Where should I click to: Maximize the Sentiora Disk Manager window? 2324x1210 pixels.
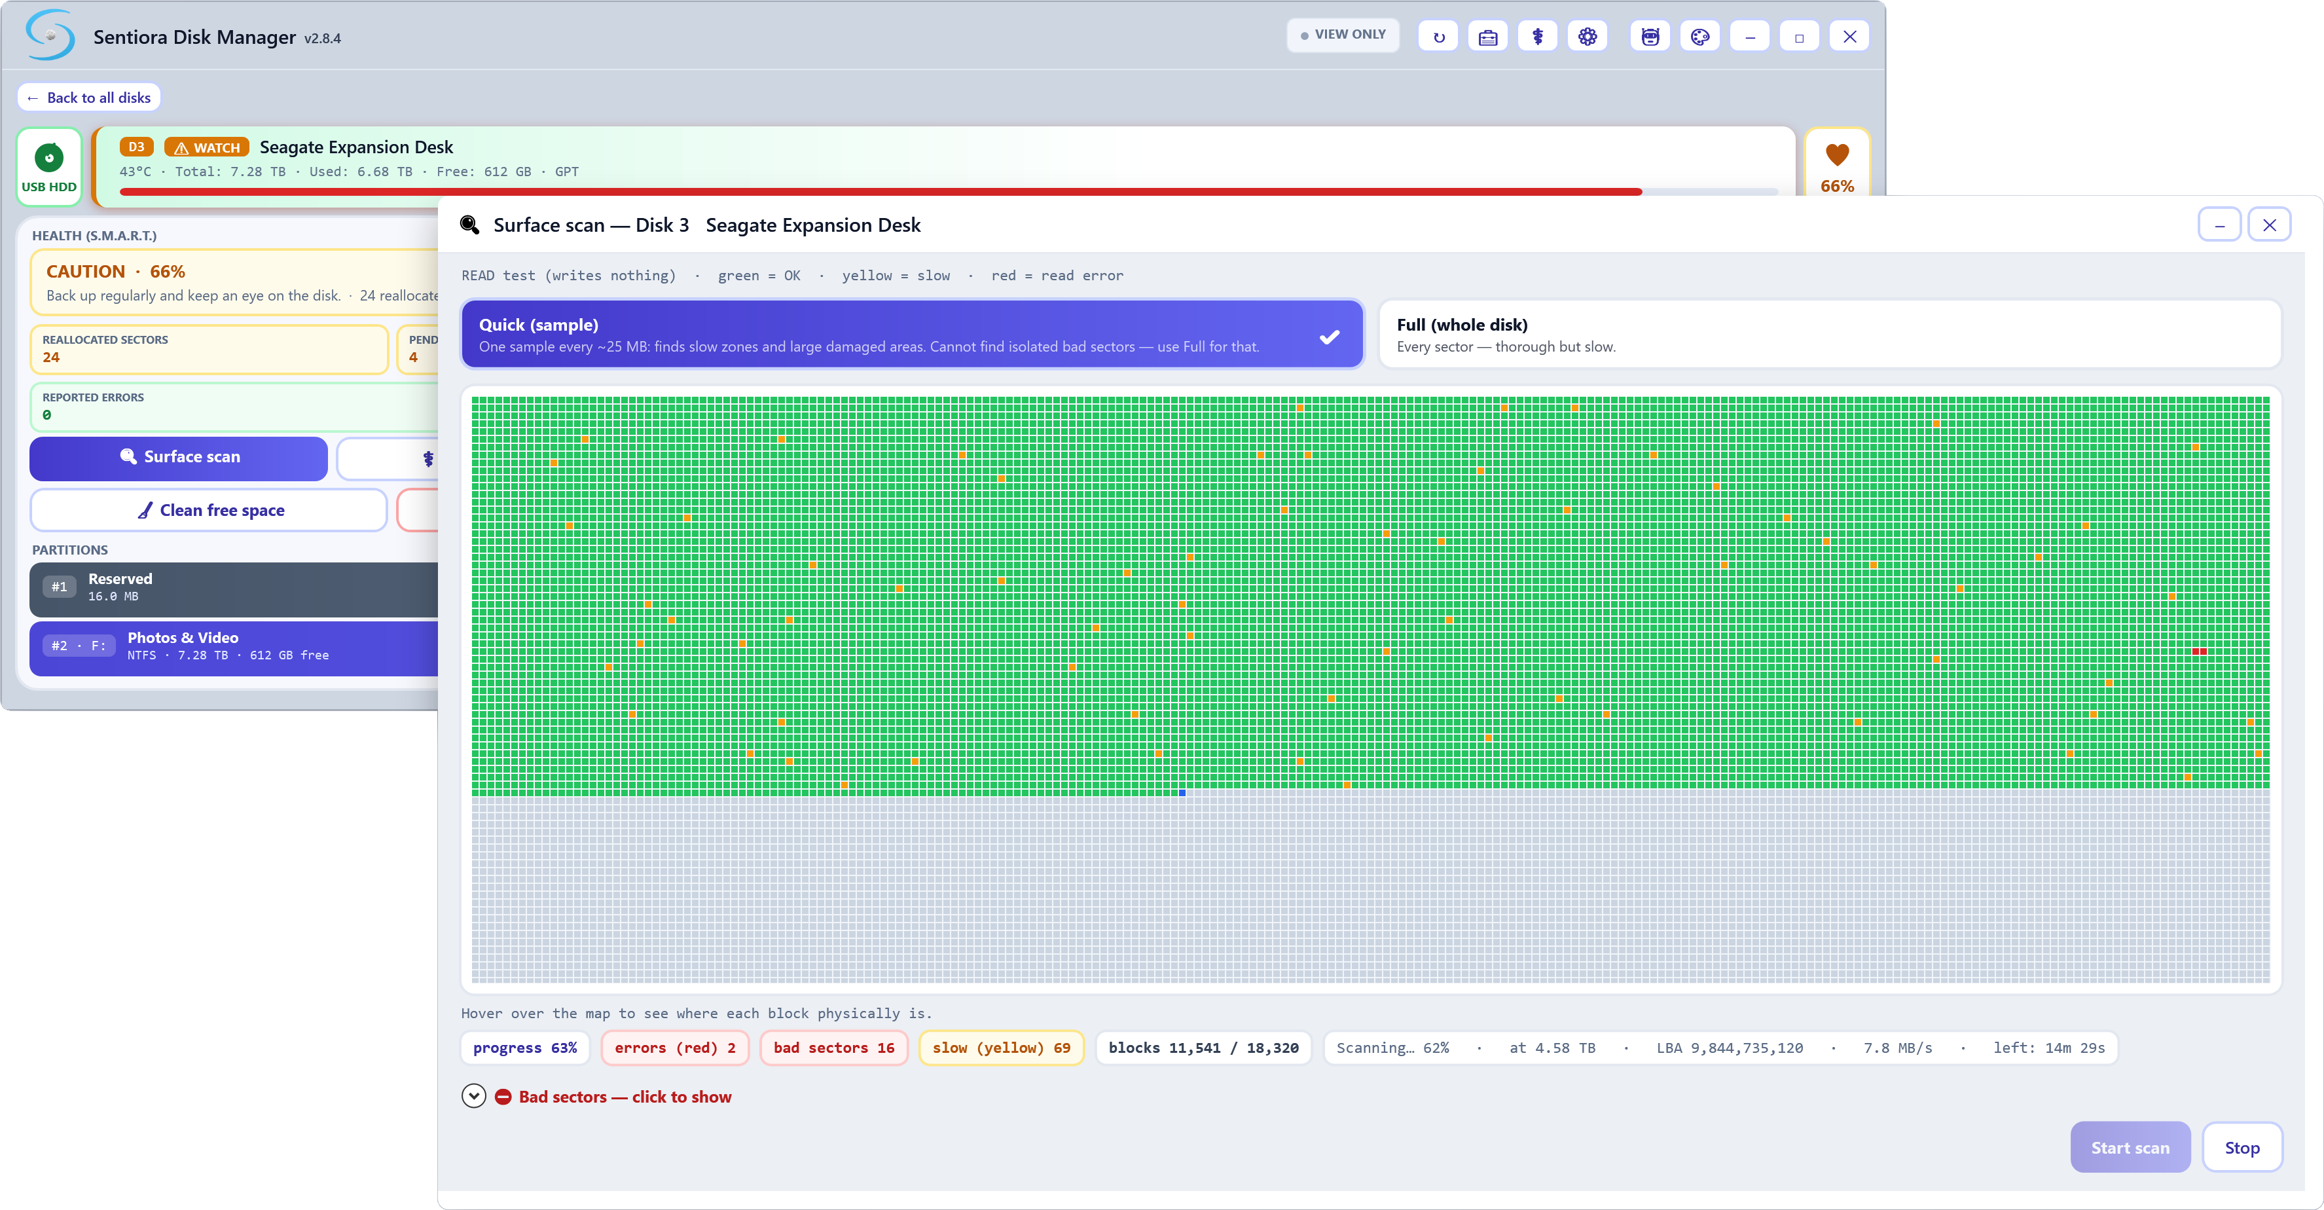pyautogui.click(x=1799, y=37)
